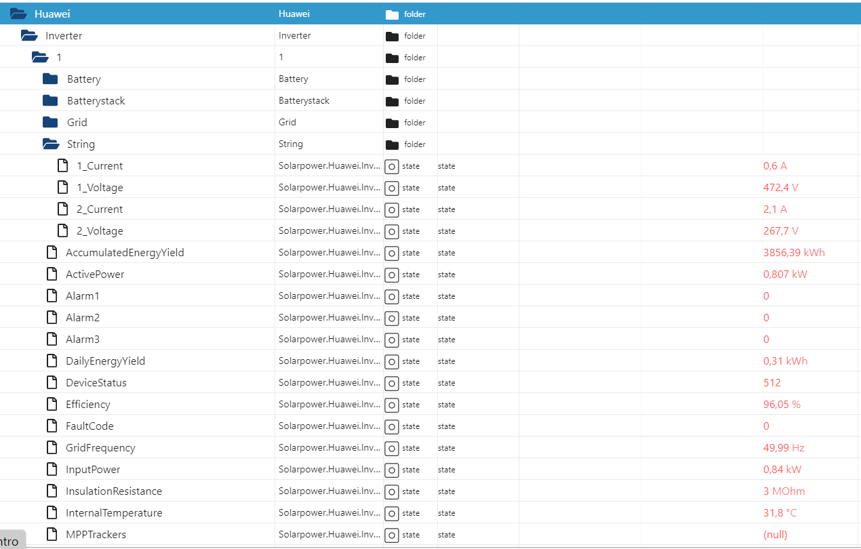
Task: Click the value 0,84 kW
Action: tap(782, 469)
